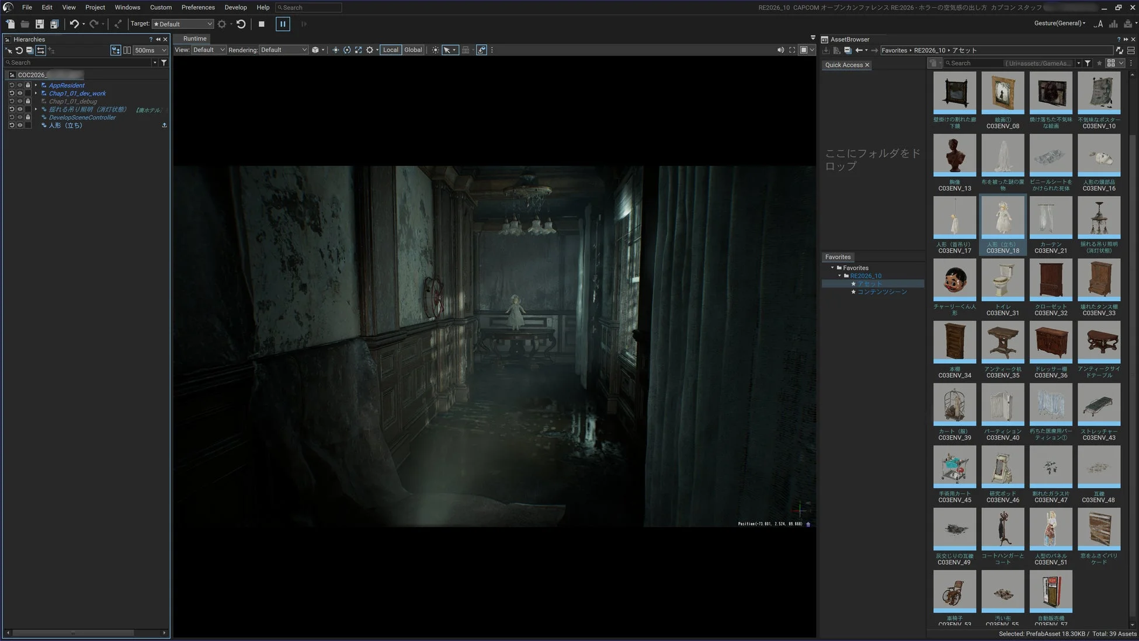Open the Target Default dropdown
Image resolution: width=1139 pixels, height=641 pixels.
pos(183,24)
